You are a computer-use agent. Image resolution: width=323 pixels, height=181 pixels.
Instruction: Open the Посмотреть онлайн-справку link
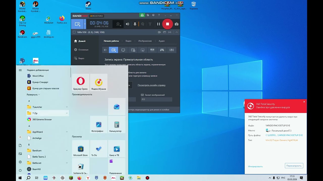click(152, 85)
